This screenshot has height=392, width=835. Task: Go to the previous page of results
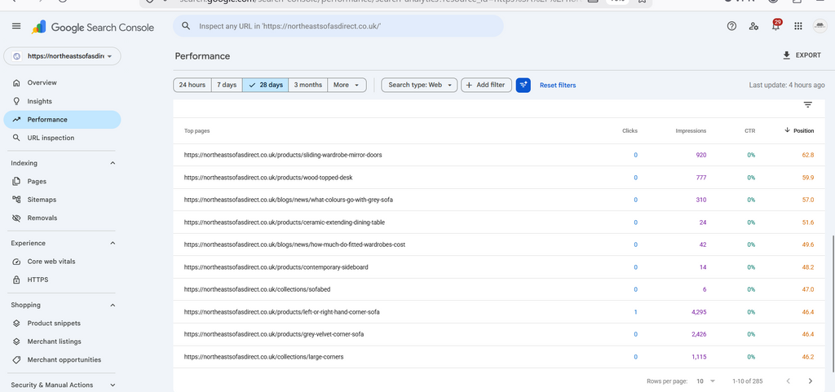(x=789, y=381)
